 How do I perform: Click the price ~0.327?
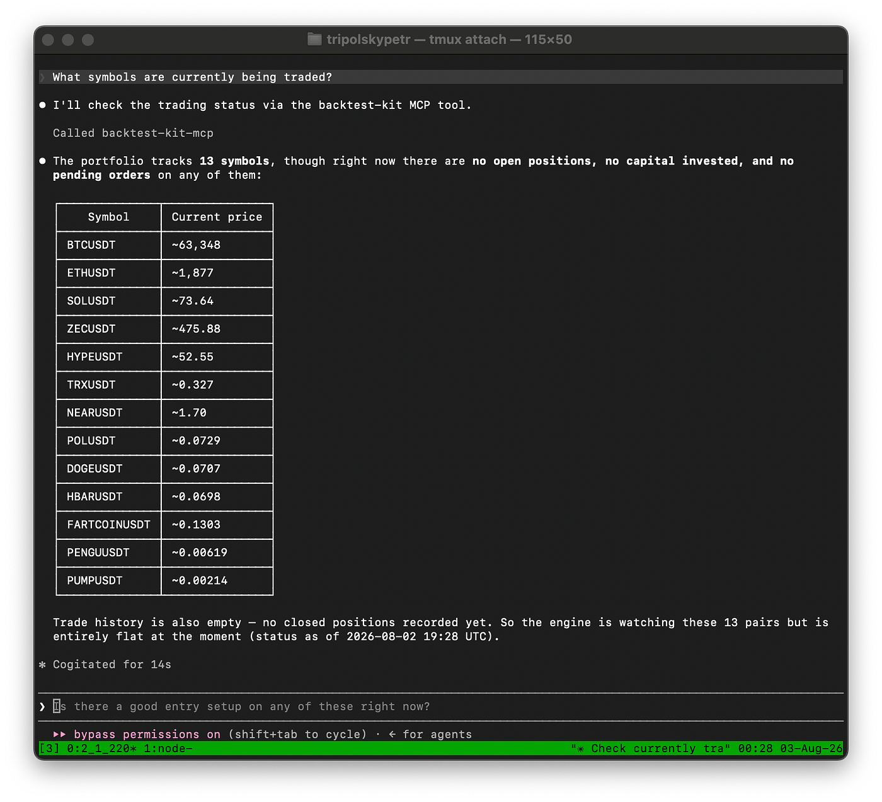click(x=193, y=385)
